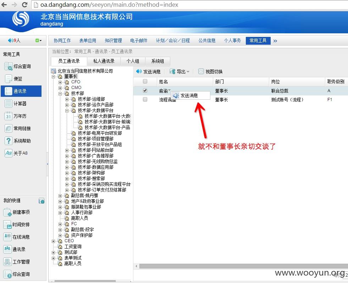Open the 知识管理 menu
This screenshot has width=348, height=283.
point(114,41)
